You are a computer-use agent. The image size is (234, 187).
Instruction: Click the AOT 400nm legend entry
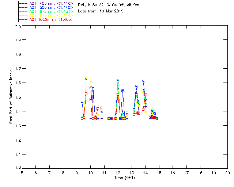tap(46, 3)
